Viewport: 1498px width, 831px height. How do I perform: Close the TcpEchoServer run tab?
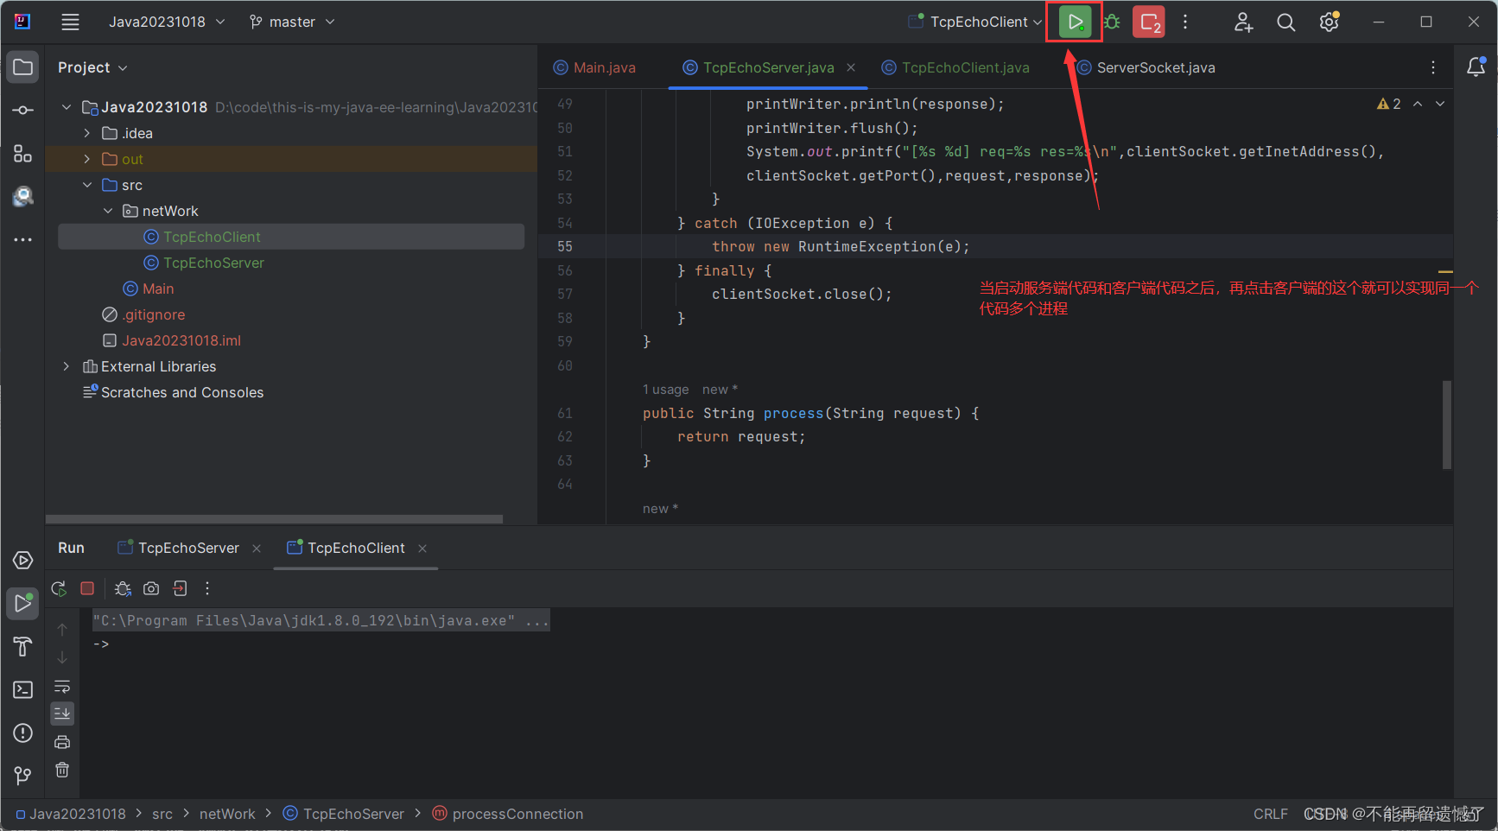coord(257,549)
